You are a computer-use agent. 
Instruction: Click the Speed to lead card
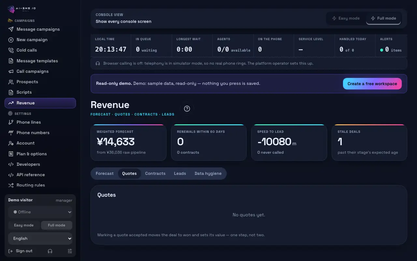click(x=289, y=142)
